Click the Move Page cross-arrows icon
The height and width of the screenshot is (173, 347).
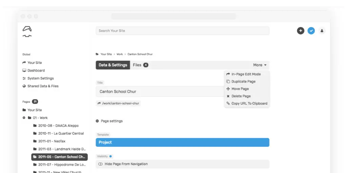pyautogui.click(x=228, y=89)
